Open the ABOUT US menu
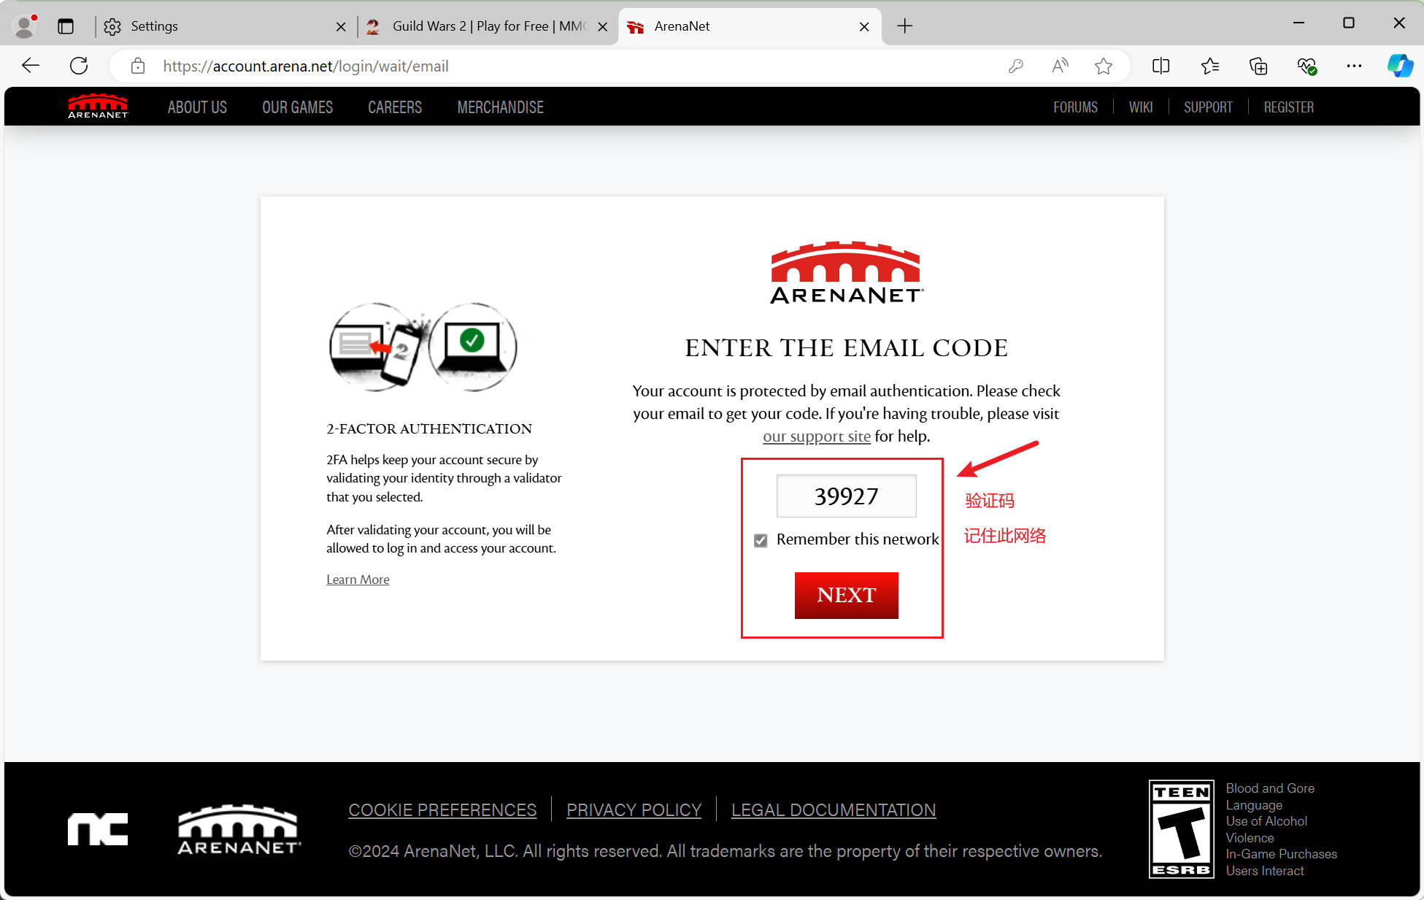 [x=197, y=107]
